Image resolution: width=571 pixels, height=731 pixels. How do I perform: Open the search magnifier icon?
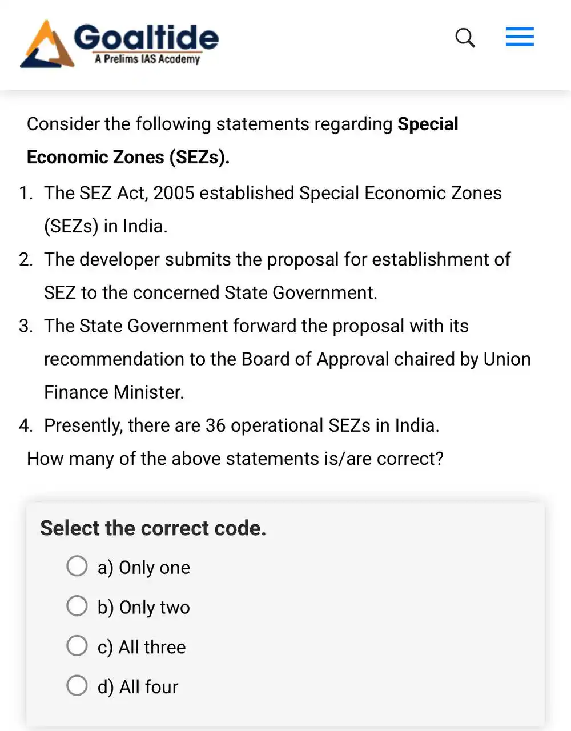pos(465,38)
